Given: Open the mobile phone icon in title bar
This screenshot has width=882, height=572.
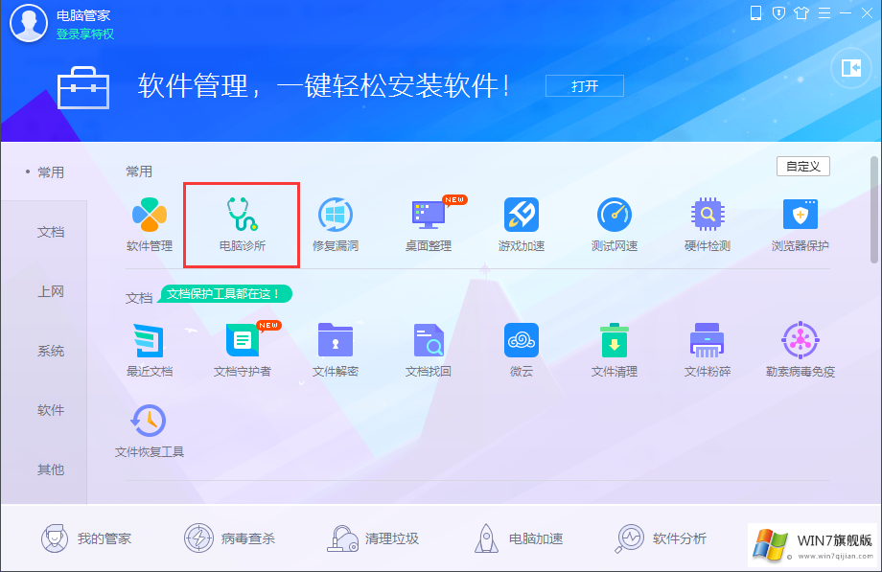Looking at the screenshot, I should pyautogui.click(x=756, y=13).
